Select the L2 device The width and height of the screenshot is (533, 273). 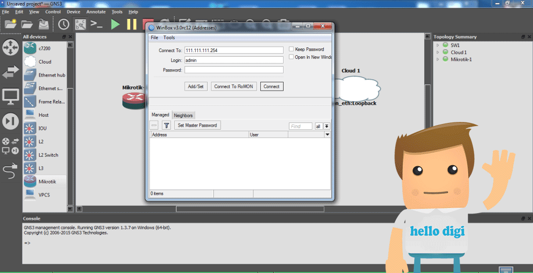(x=45, y=142)
